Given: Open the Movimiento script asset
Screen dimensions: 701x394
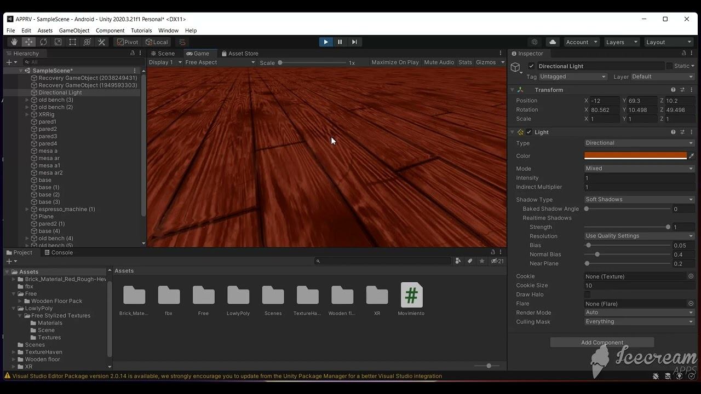Looking at the screenshot, I should (411, 299).
